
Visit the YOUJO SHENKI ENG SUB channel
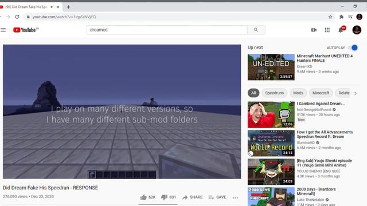[x=318, y=171]
